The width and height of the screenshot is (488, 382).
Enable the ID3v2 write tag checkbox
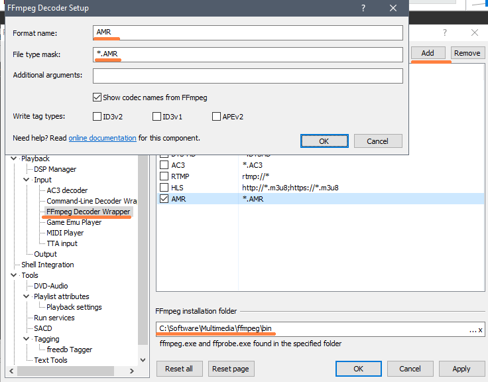(97, 117)
